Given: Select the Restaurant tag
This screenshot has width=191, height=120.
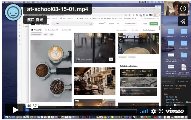Looking at the screenshot, I should [122, 57].
